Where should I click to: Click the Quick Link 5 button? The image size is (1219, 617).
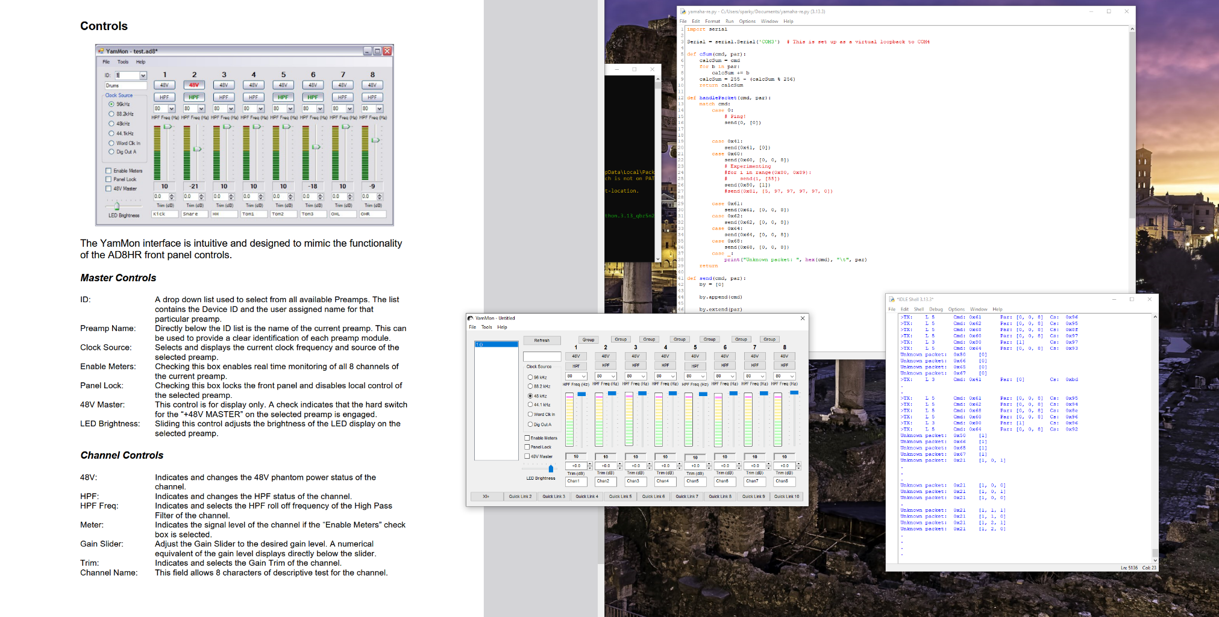(x=620, y=497)
